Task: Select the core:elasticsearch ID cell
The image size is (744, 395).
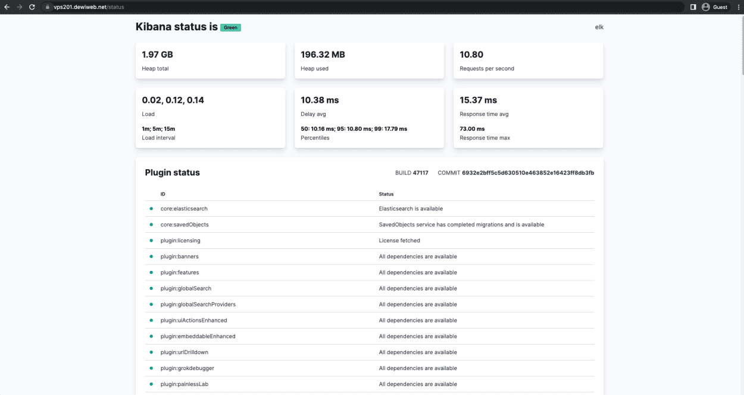Action: [184, 208]
